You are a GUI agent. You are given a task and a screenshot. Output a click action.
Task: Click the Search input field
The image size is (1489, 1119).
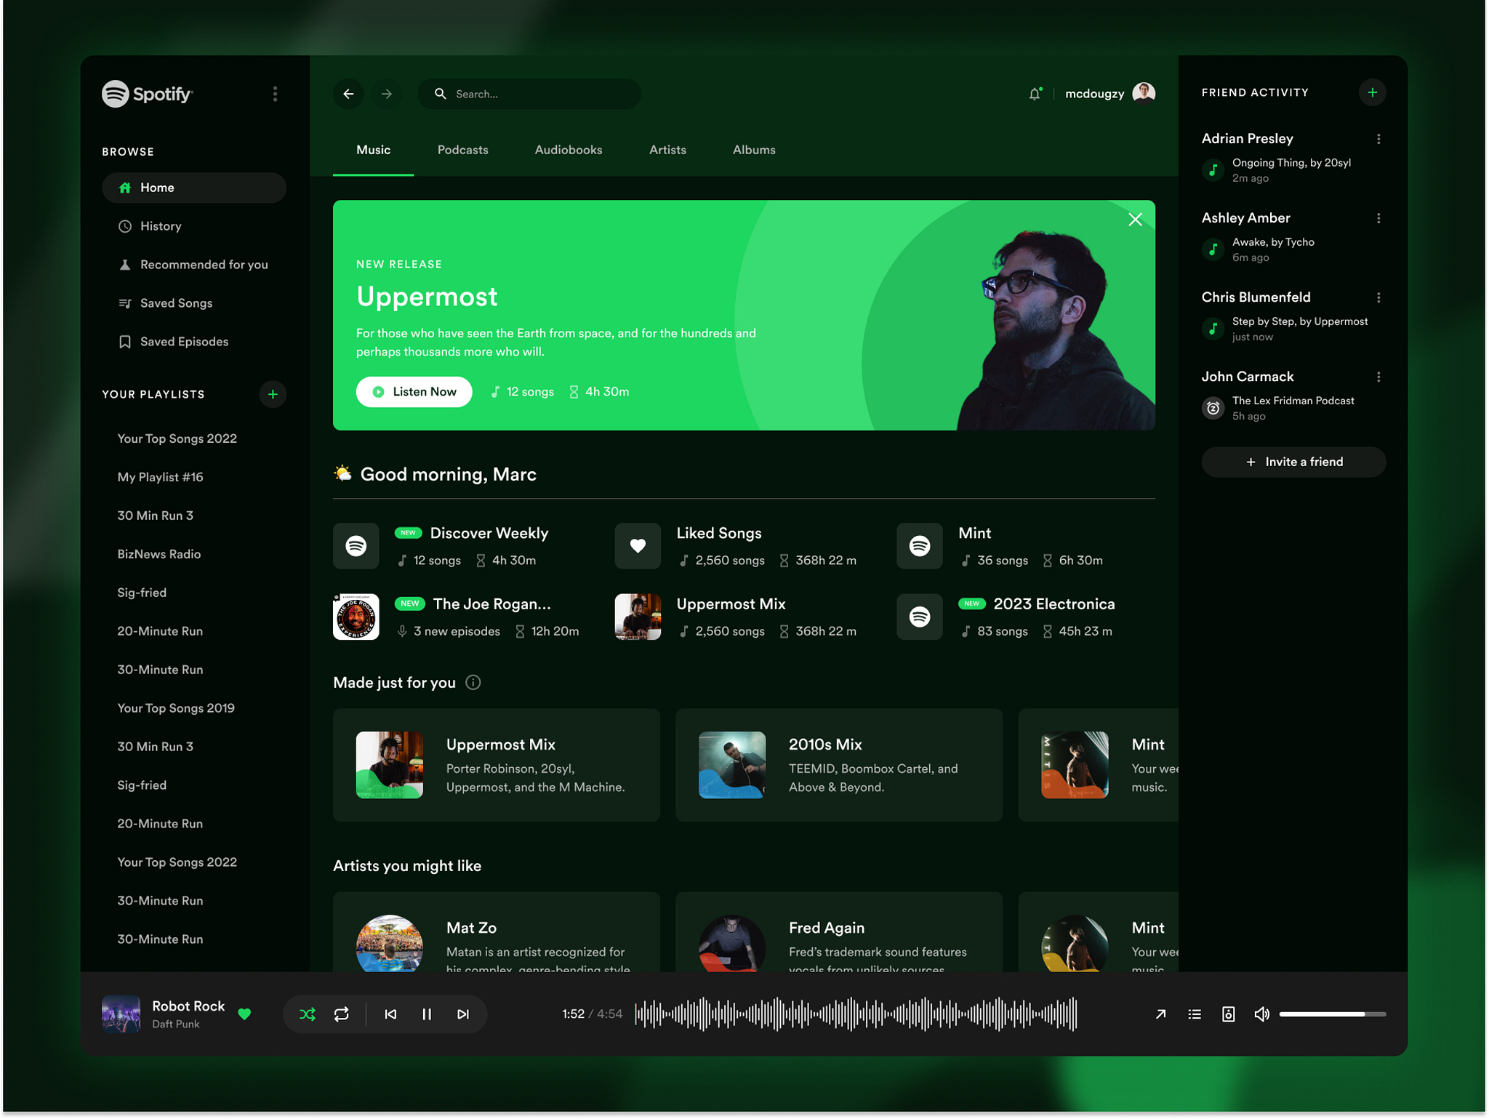point(529,94)
